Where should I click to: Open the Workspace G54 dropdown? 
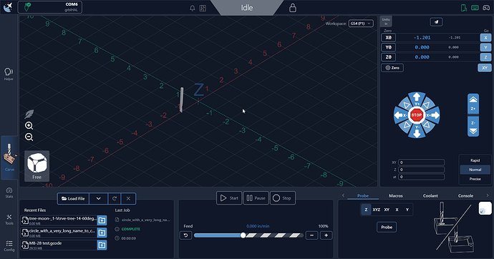coord(361,24)
